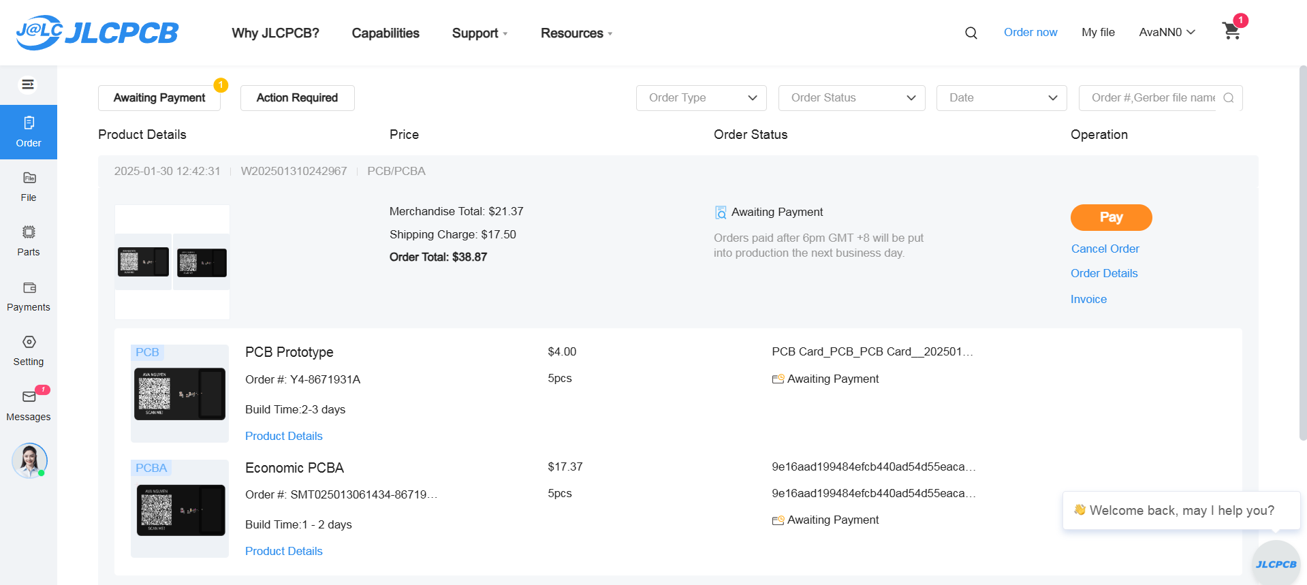Filter by Action Required tab
Viewport: 1307px width, 585px height.
tap(297, 98)
